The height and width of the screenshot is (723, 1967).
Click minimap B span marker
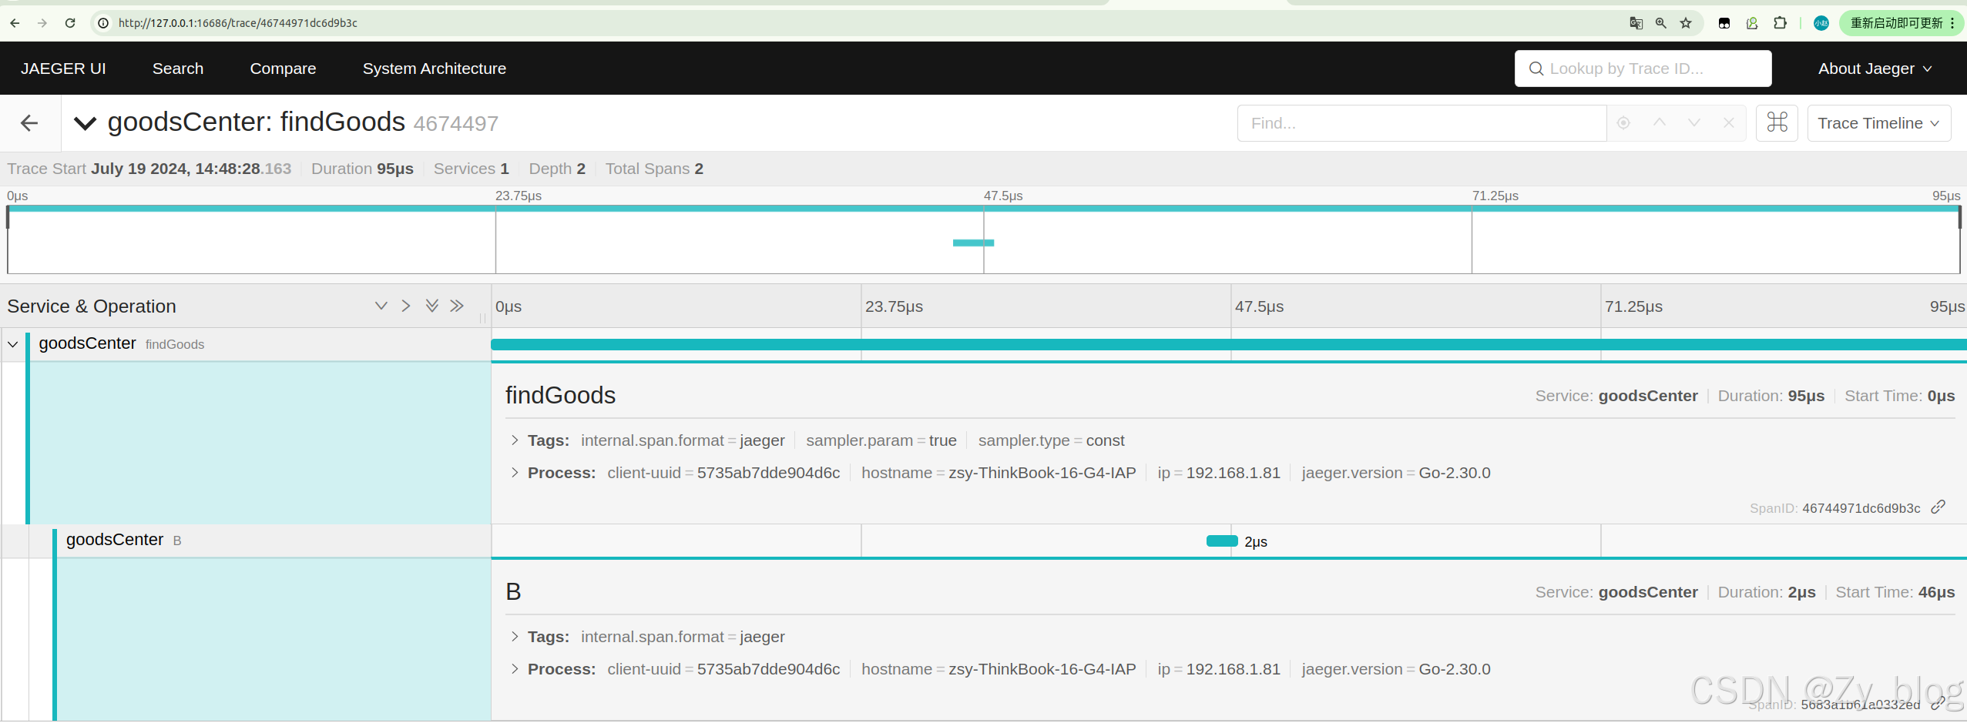(973, 243)
